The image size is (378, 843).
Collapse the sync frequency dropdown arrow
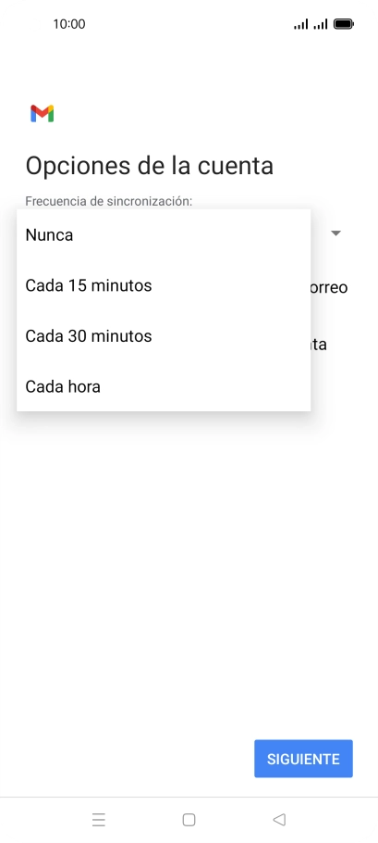(335, 233)
